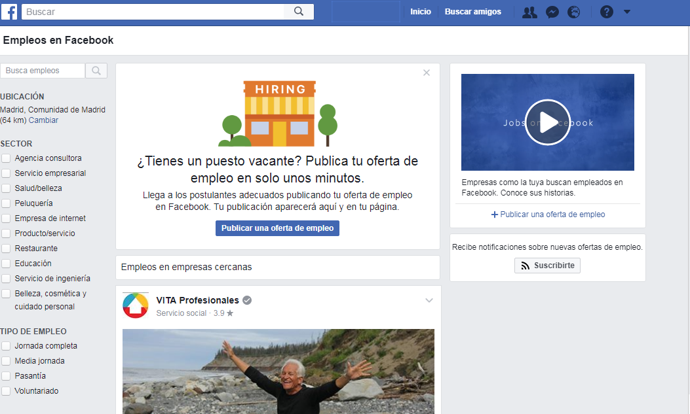Click the Suscribirte button
690x414 pixels.
547,265
